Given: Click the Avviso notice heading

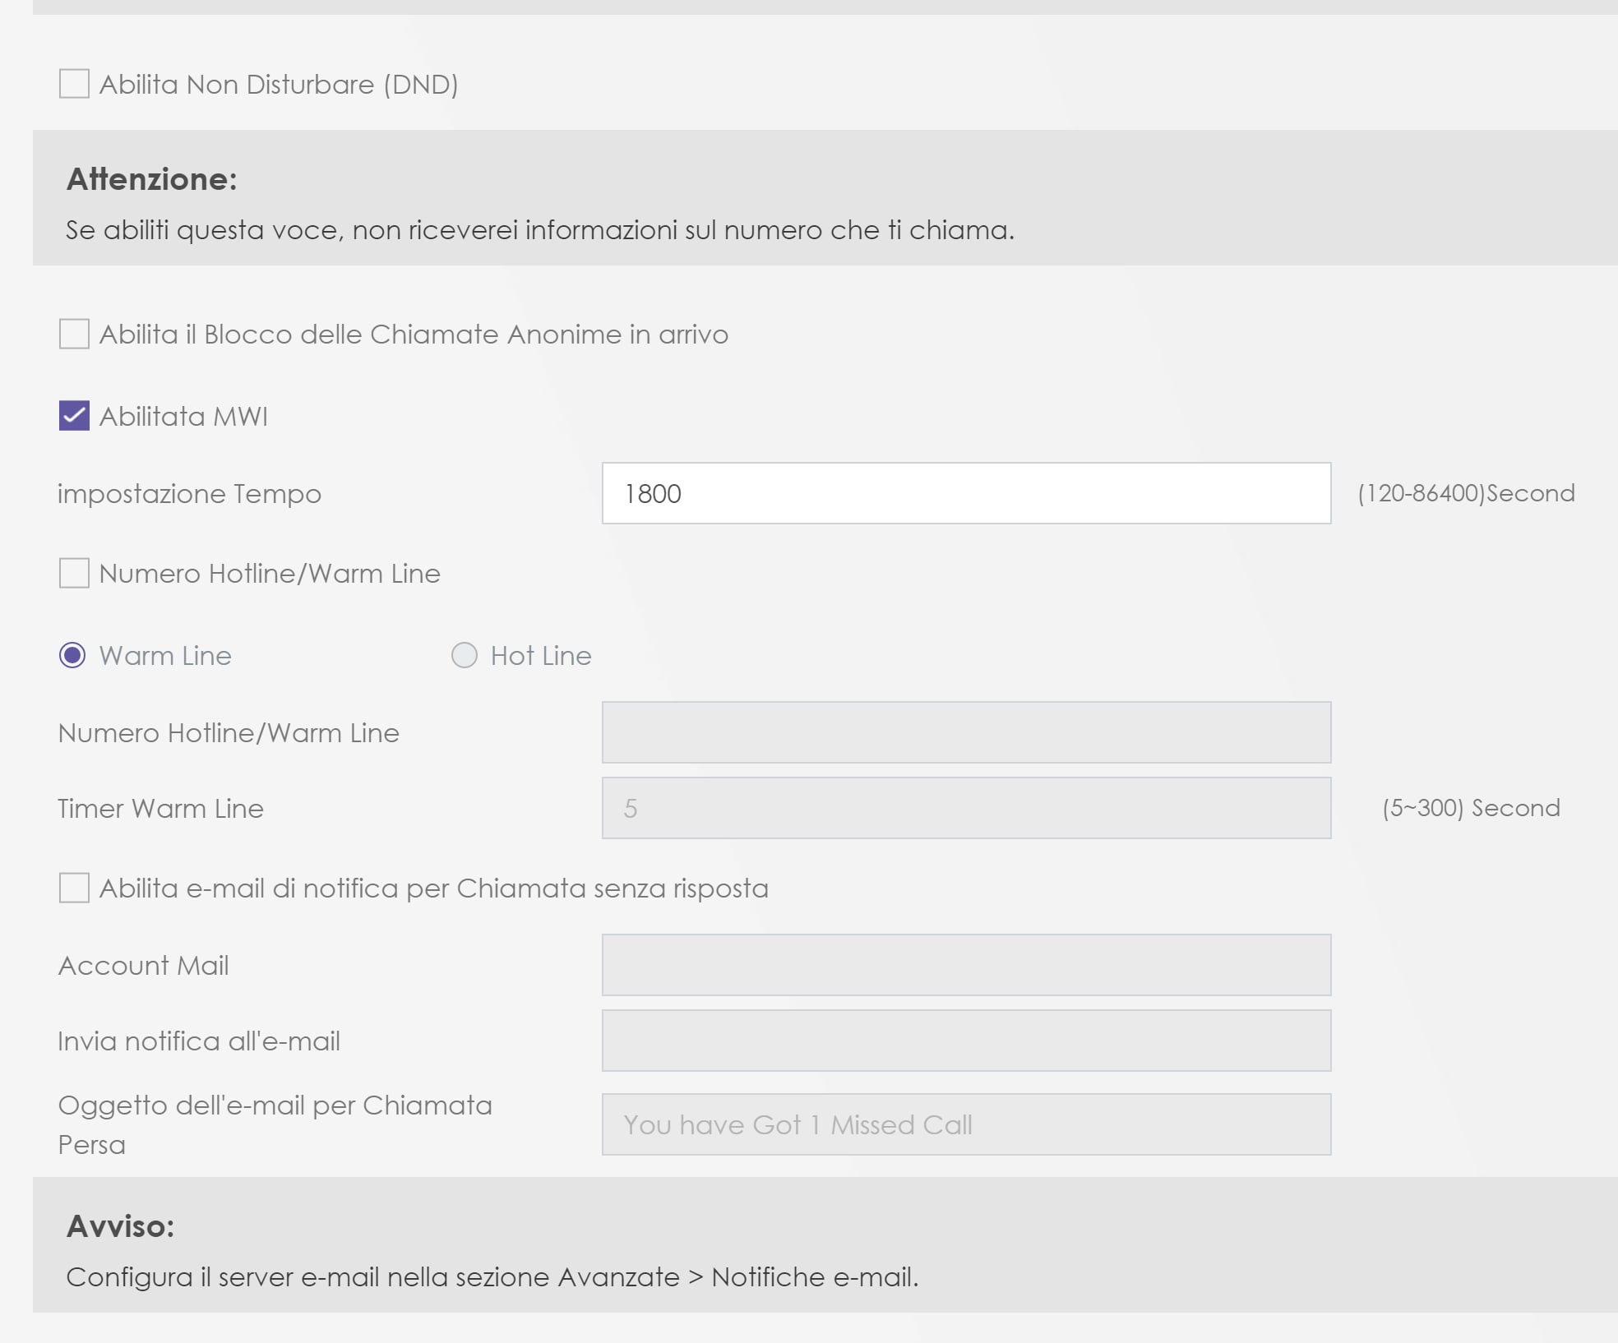Looking at the screenshot, I should 120,1226.
